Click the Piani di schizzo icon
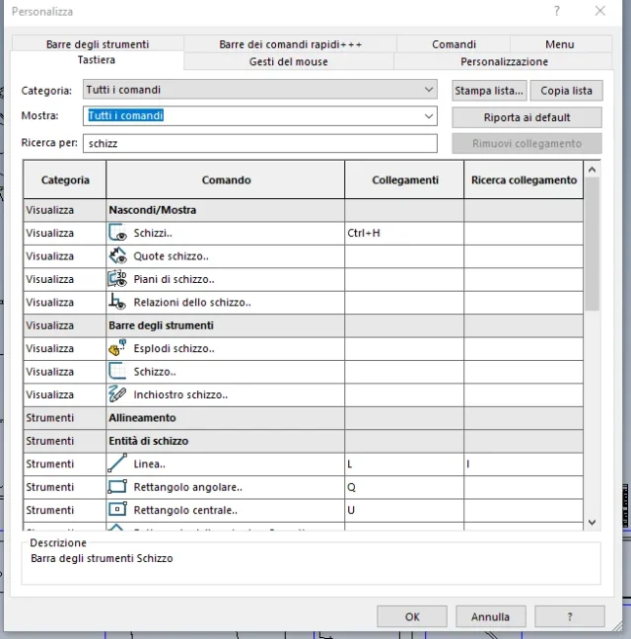The height and width of the screenshot is (639, 631). [117, 279]
